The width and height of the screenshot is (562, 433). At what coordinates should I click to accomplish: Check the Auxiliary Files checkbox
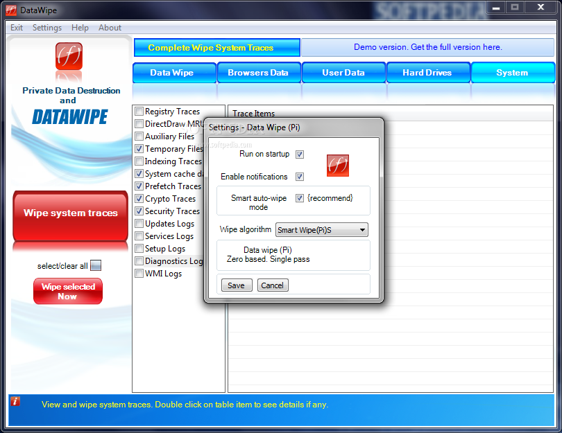[139, 136]
